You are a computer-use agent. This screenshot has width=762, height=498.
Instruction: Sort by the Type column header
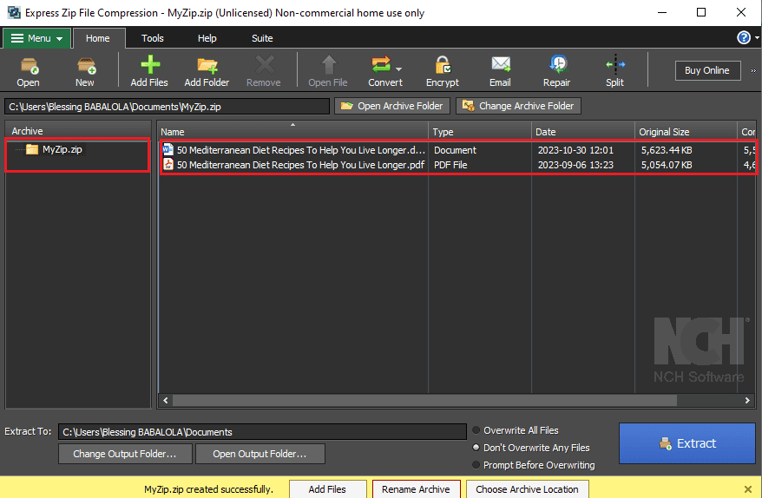480,132
